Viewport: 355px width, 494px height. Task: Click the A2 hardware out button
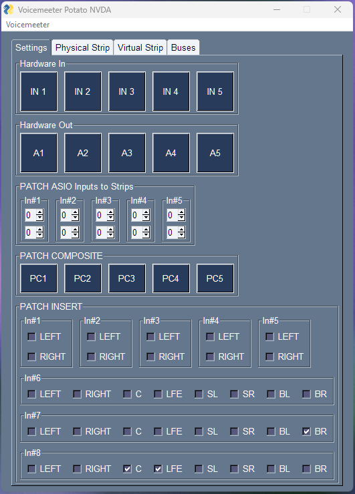(83, 153)
